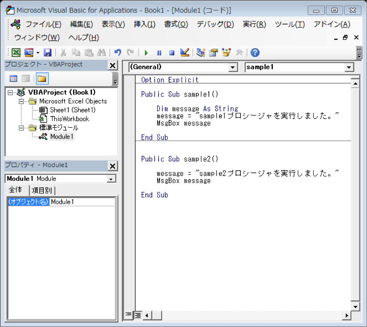
Task: Select Module1 in project tree
Action: click(x=62, y=137)
